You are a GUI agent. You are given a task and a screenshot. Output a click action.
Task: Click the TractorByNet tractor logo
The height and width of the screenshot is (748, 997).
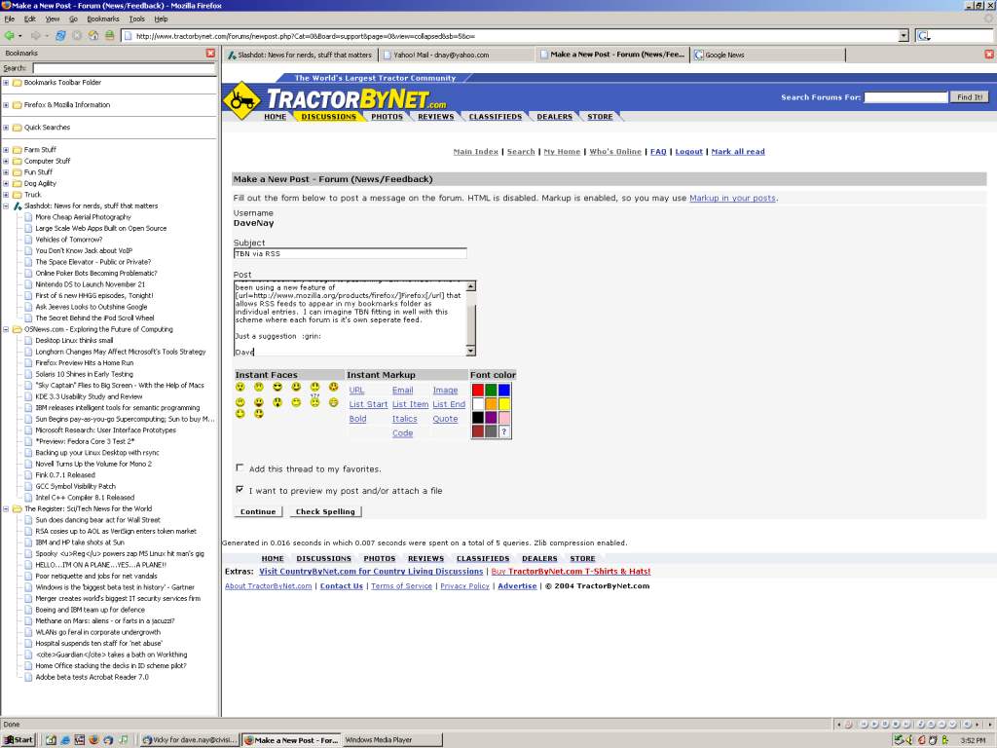[x=242, y=98]
